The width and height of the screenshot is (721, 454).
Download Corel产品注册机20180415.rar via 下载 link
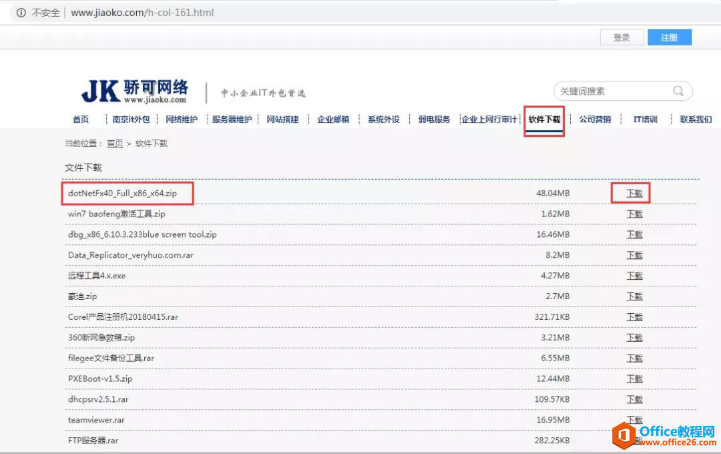point(635,317)
